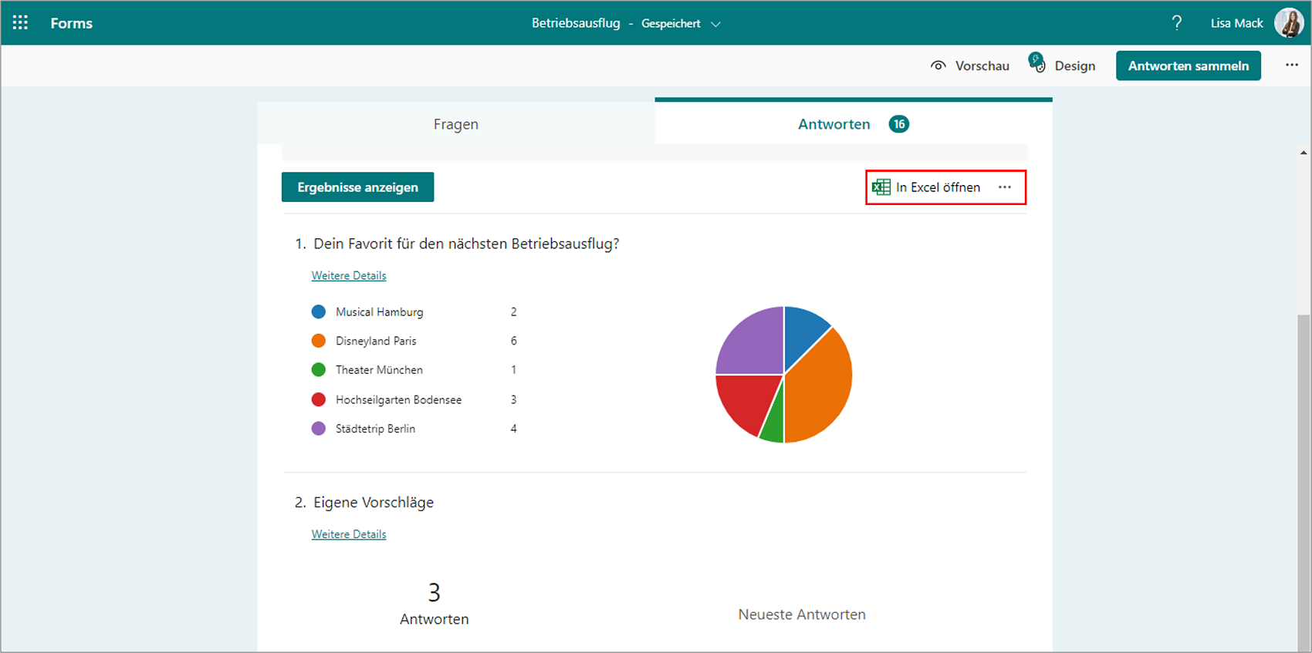Select the Antworten tab
Image resolution: width=1312 pixels, height=653 pixels.
click(854, 123)
